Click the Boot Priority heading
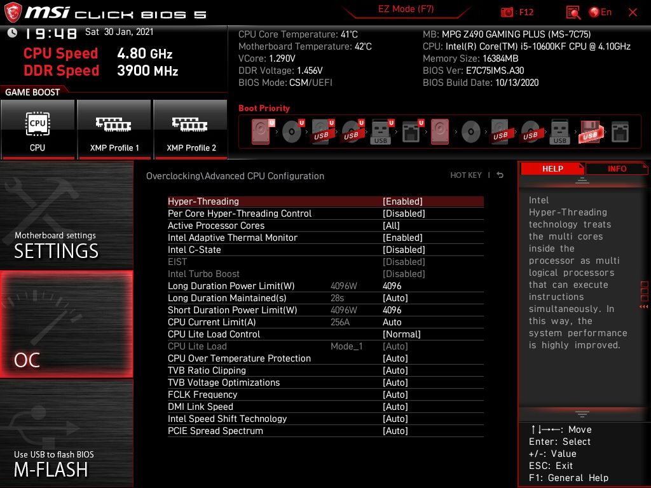 click(x=264, y=108)
